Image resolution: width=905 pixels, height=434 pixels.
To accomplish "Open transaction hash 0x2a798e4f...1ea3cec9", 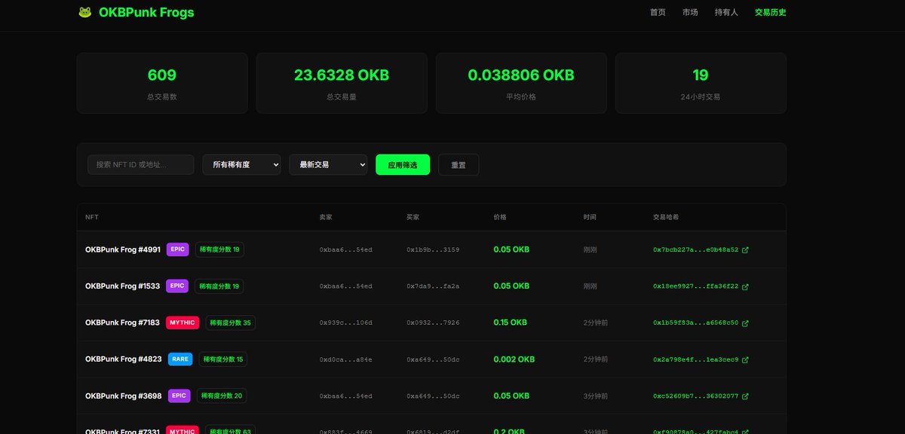I will (x=695, y=359).
